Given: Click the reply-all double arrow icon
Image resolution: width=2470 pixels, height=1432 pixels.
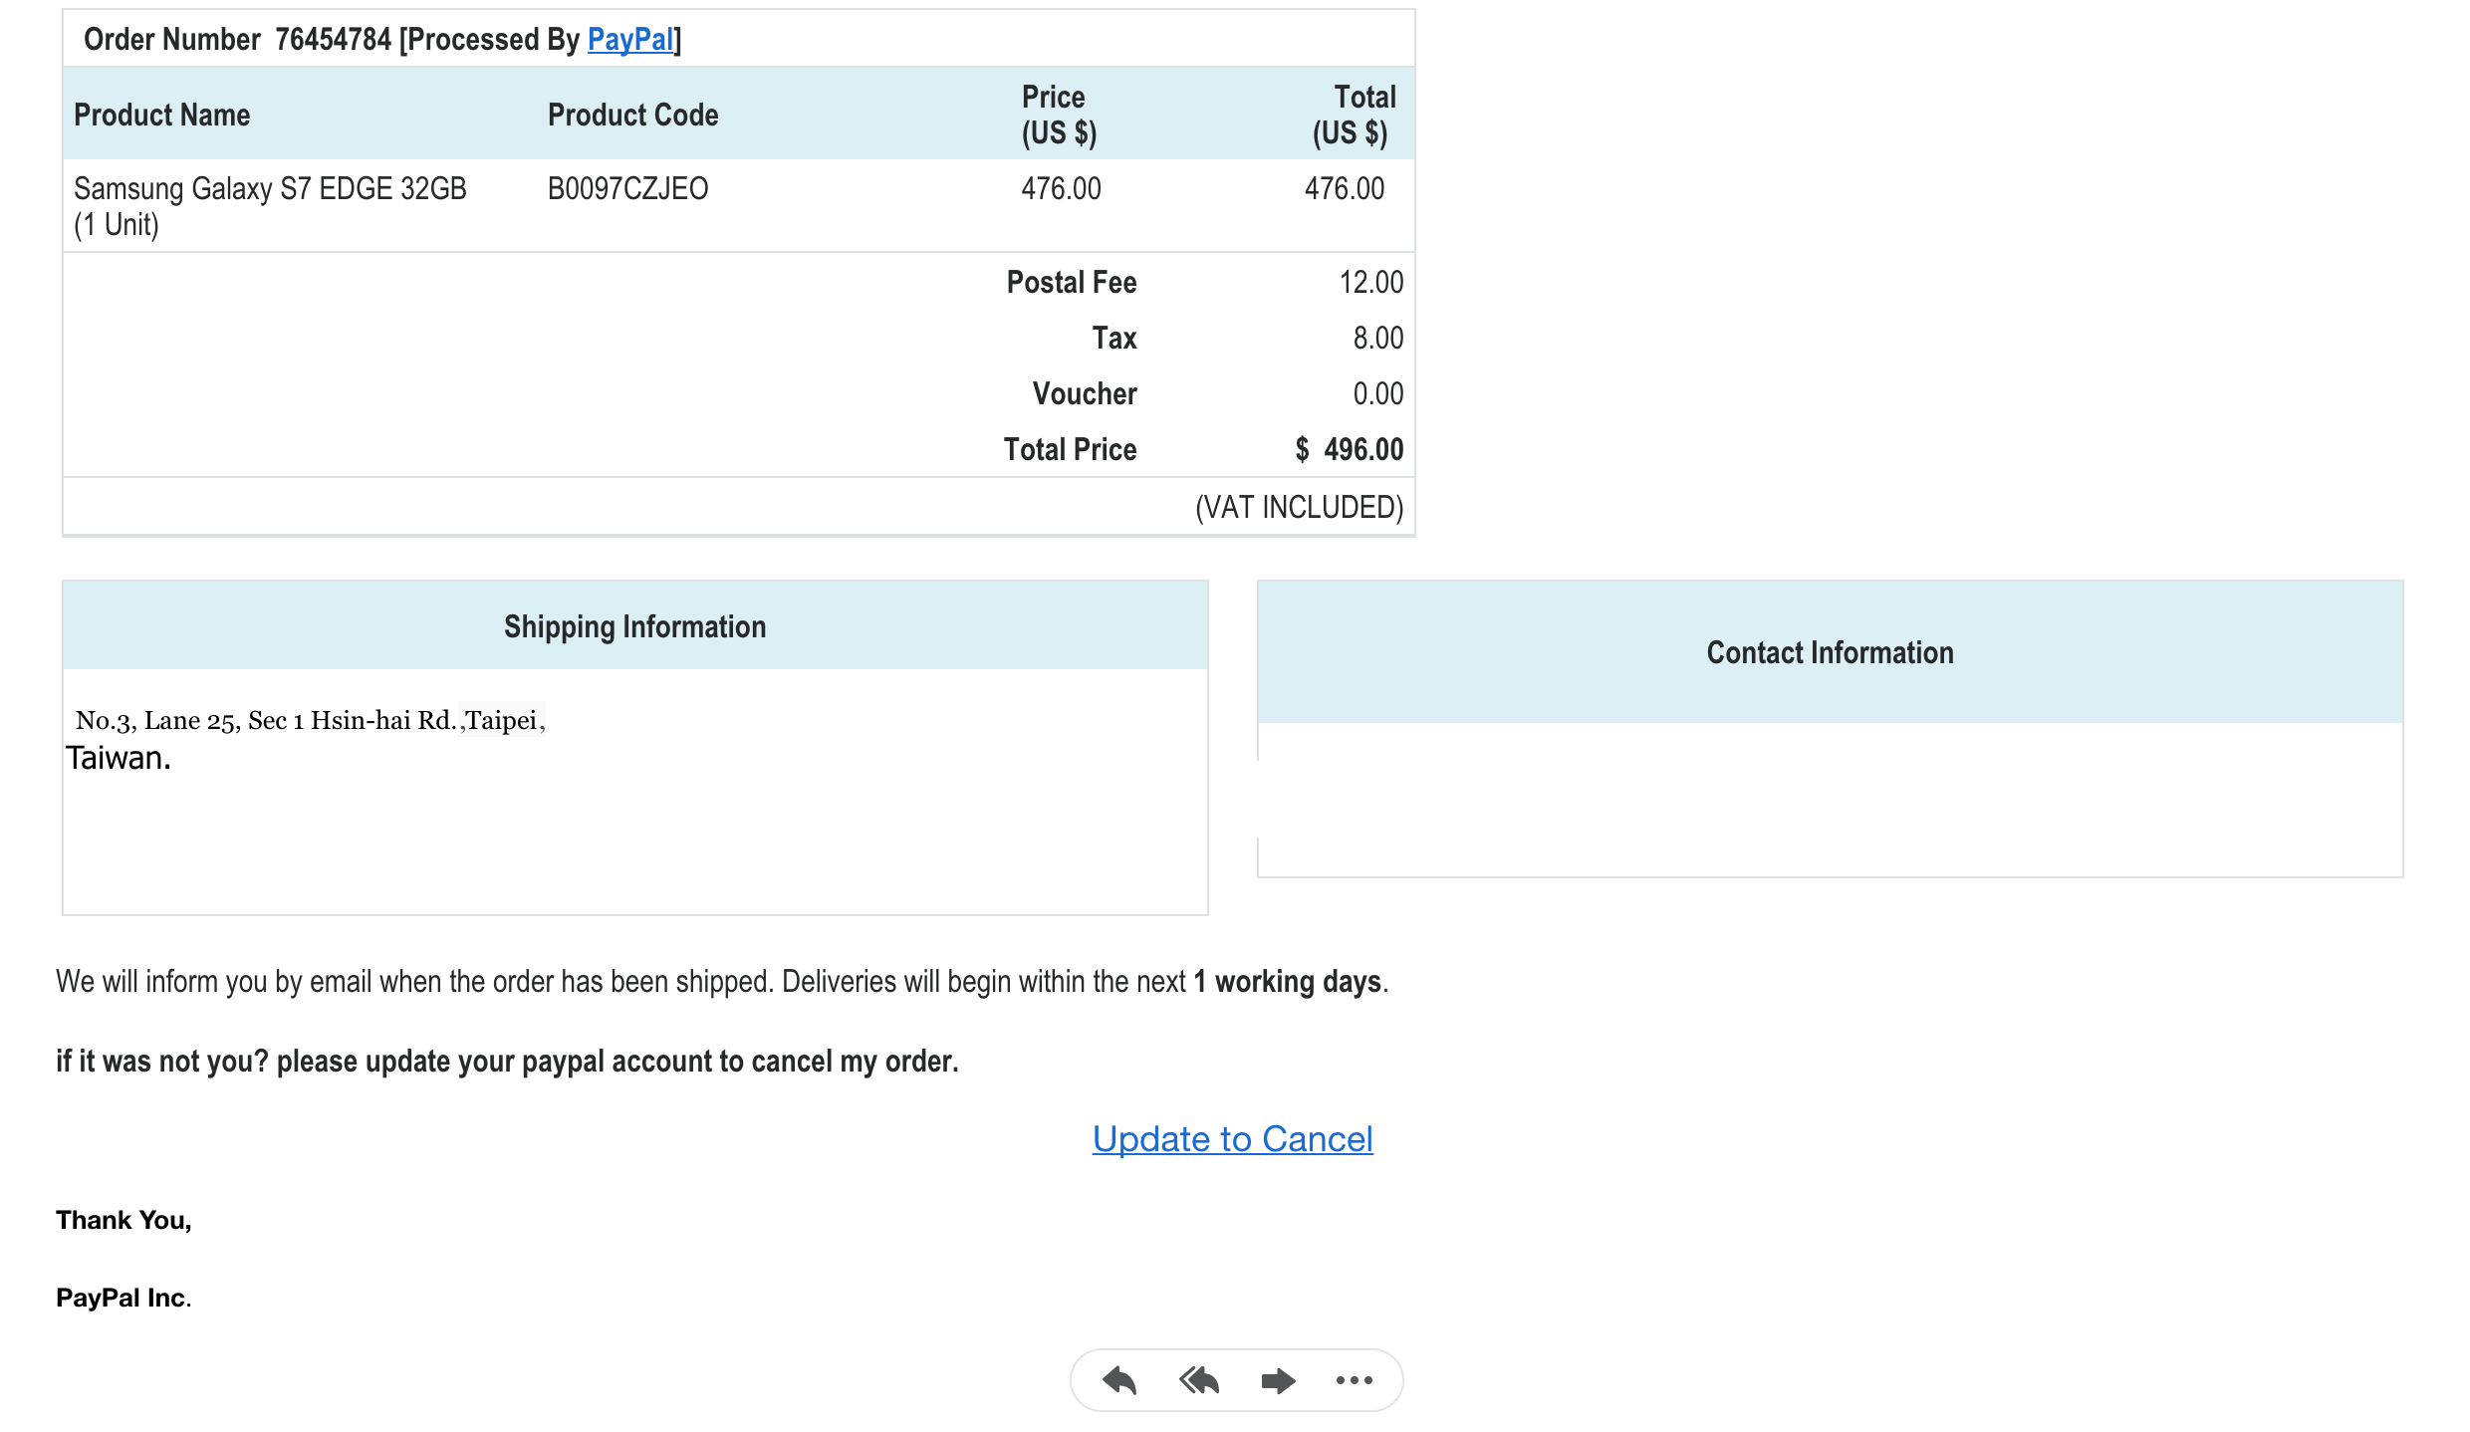Looking at the screenshot, I should (x=1199, y=1380).
